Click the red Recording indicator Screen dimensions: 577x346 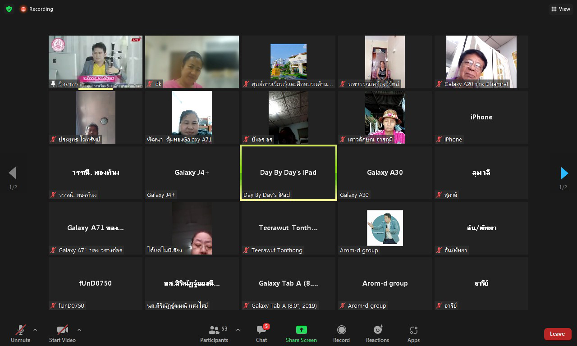37,9
